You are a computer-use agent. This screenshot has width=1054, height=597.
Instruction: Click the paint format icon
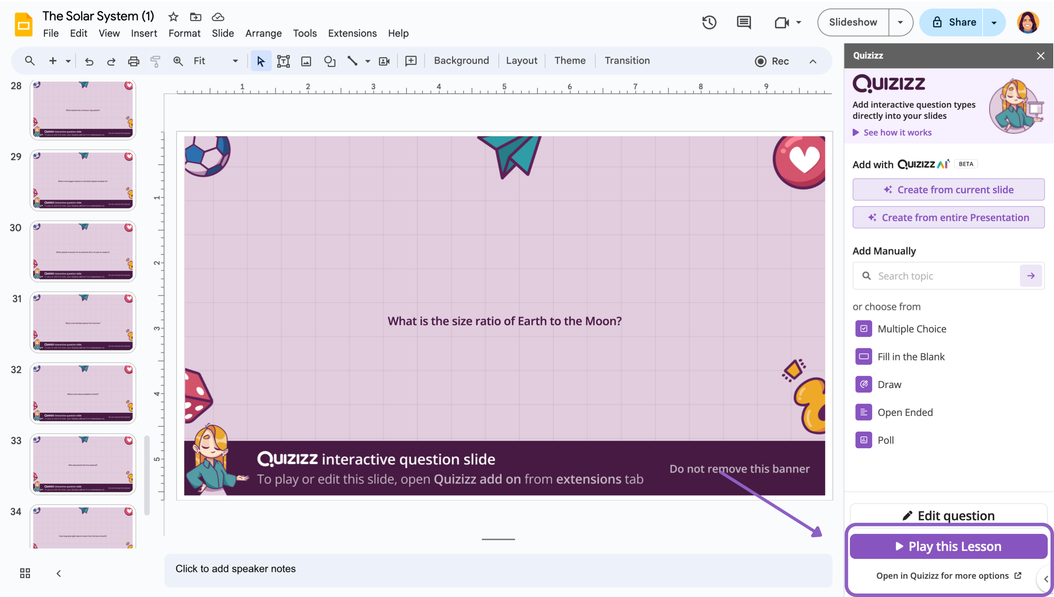155,61
